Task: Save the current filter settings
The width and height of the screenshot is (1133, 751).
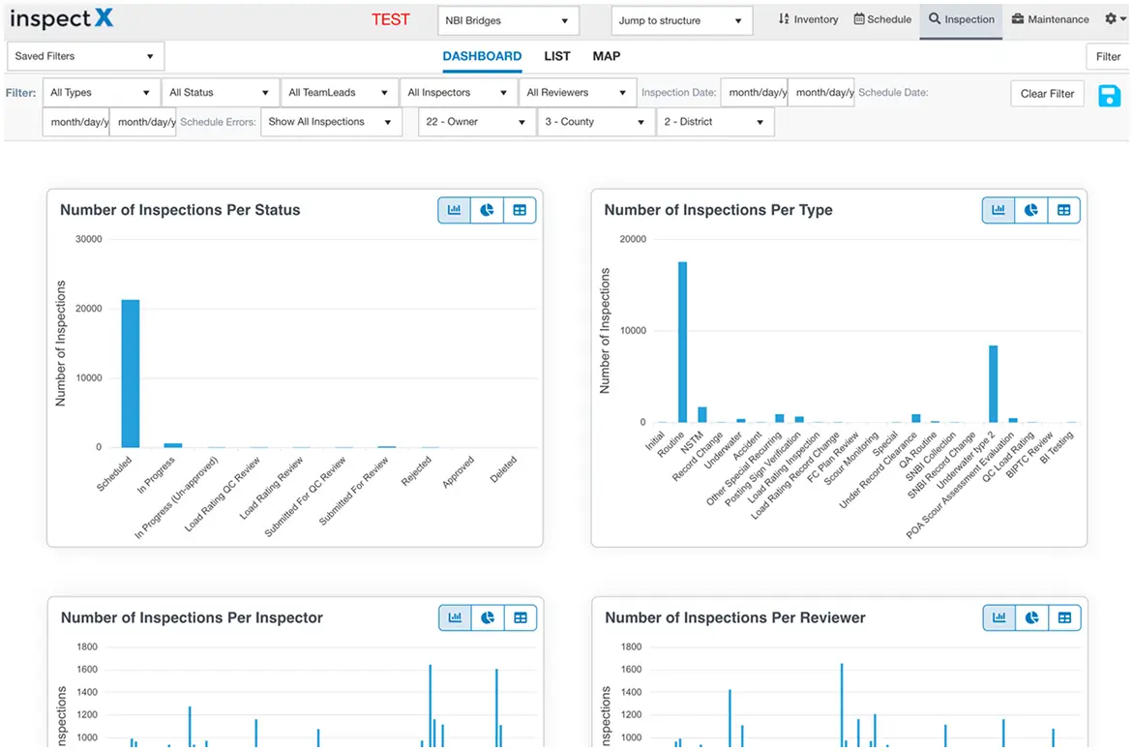Action: pyautogui.click(x=1109, y=96)
